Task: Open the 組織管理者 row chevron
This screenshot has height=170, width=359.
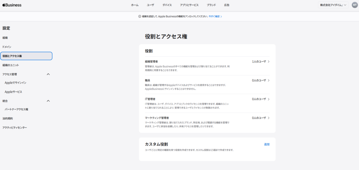Action: click(x=269, y=61)
